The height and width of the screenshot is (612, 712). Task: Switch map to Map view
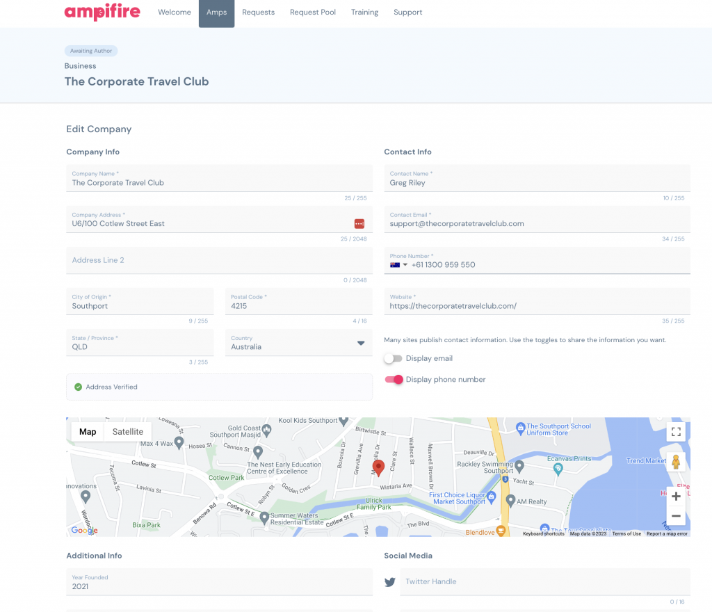click(88, 432)
